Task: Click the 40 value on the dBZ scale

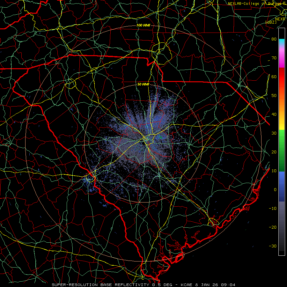Action: [x=274, y=114]
